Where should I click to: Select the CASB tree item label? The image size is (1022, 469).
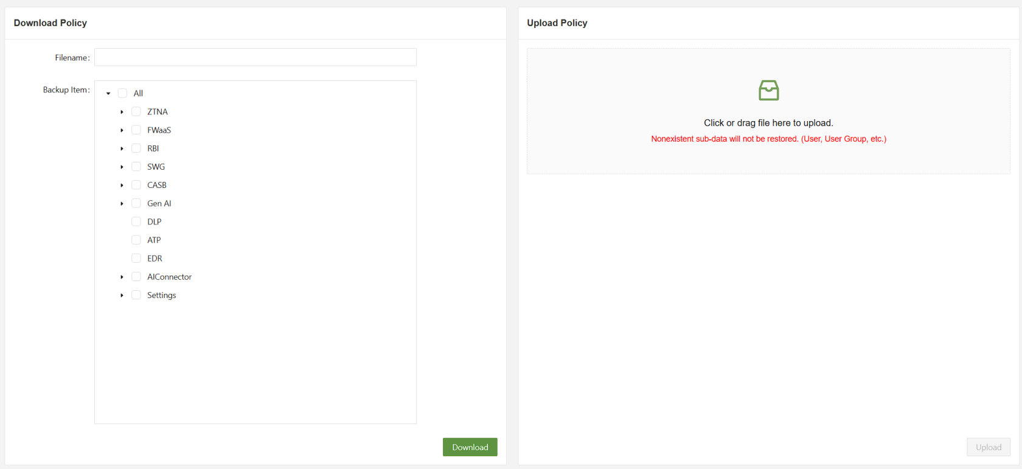coord(157,185)
